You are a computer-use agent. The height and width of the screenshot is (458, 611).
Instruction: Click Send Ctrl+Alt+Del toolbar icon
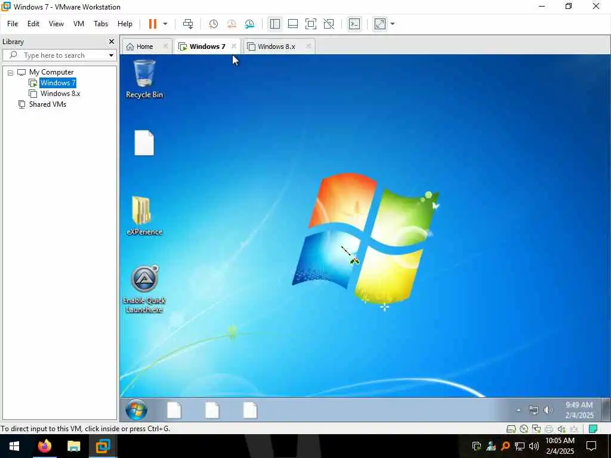(188, 24)
